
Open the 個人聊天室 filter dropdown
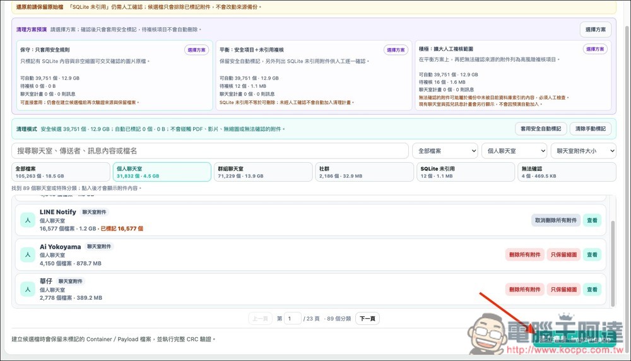(514, 151)
